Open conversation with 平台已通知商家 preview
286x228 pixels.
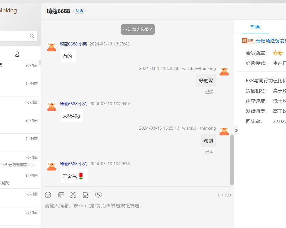click(20, 161)
